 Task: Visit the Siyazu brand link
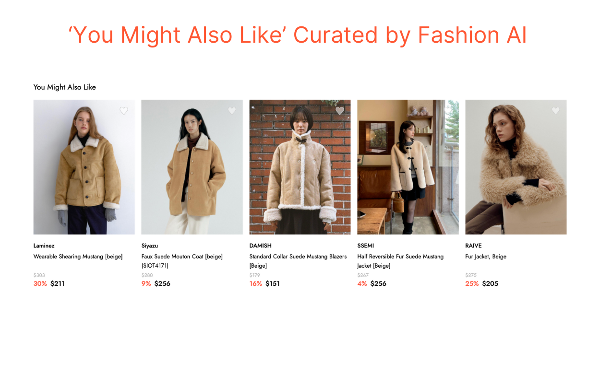(150, 246)
